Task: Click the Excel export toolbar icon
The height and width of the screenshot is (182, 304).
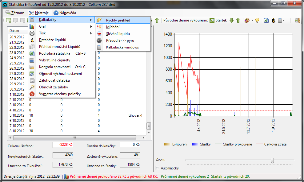Action: tap(266, 20)
